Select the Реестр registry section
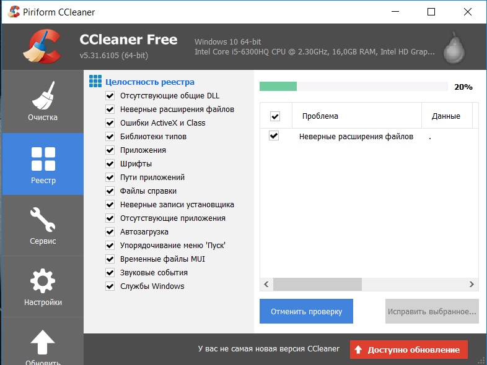Image resolution: width=487 pixels, height=365 pixels. [x=43, y=164]
